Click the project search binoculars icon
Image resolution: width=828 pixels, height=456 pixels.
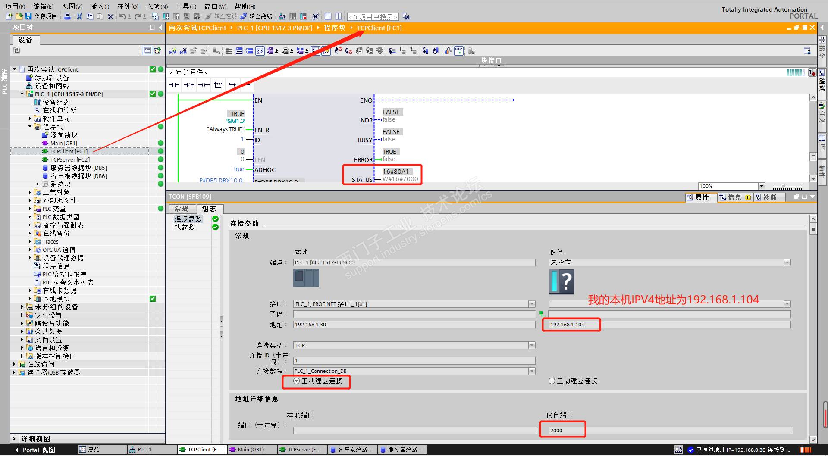coord(406,17)
